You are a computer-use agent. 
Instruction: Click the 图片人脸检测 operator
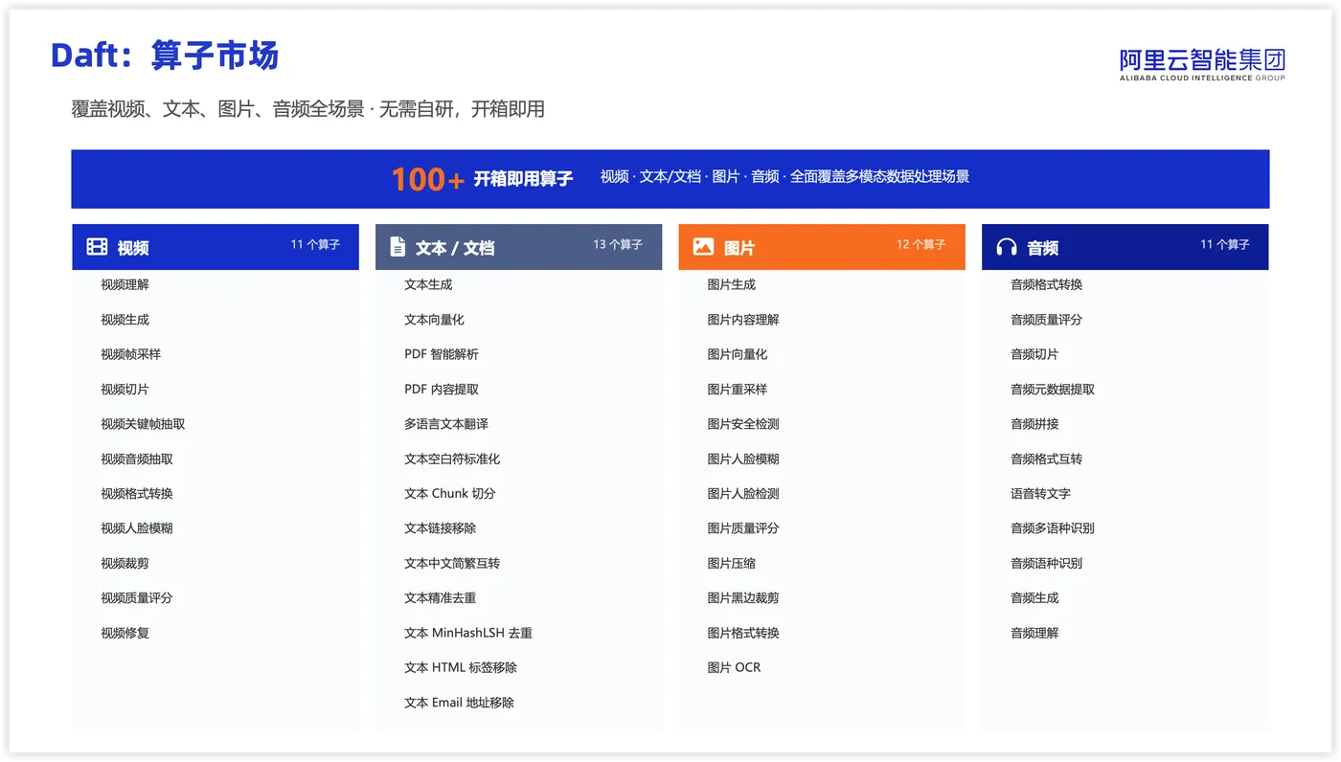[x=743, y=494]
